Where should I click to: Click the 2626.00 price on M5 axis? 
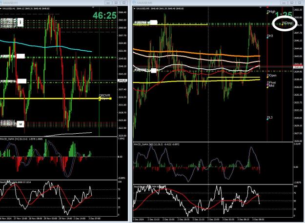click(298, 141)
